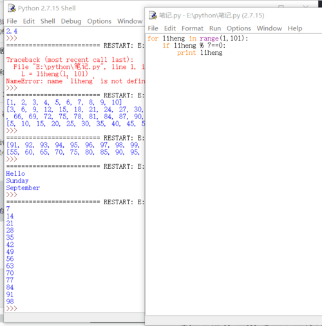Click the output value 14 in the shell
322x326 pixels.
pos(10,216)
